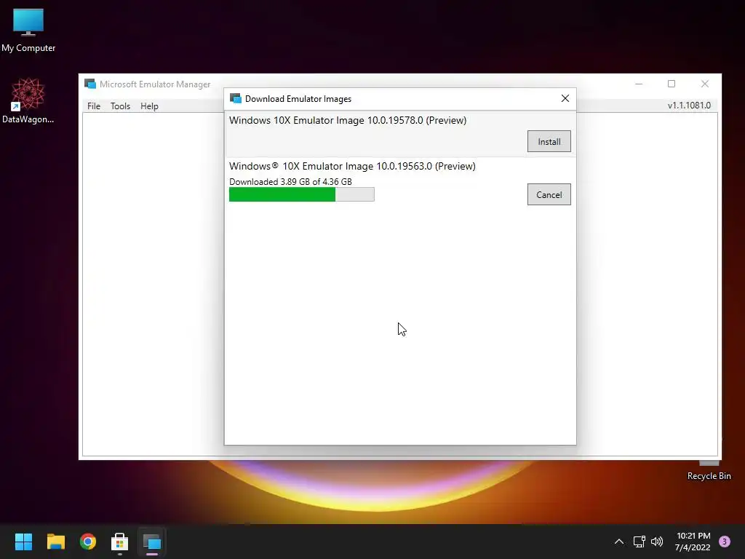Click the Downloaded 3.89 GB status text
Viewport: 745px width, 559px height.
pyautogui.click(x=290, y=181)
